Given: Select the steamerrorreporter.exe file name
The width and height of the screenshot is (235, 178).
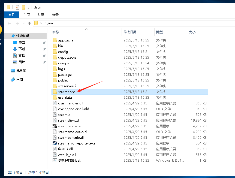Looking at the screenshot, I should click(x=77, y=143).
